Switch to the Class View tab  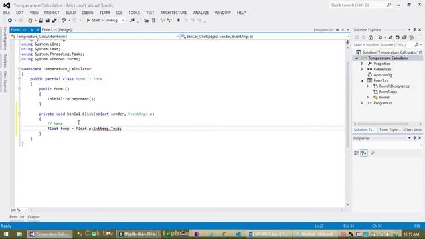[413, 130]
